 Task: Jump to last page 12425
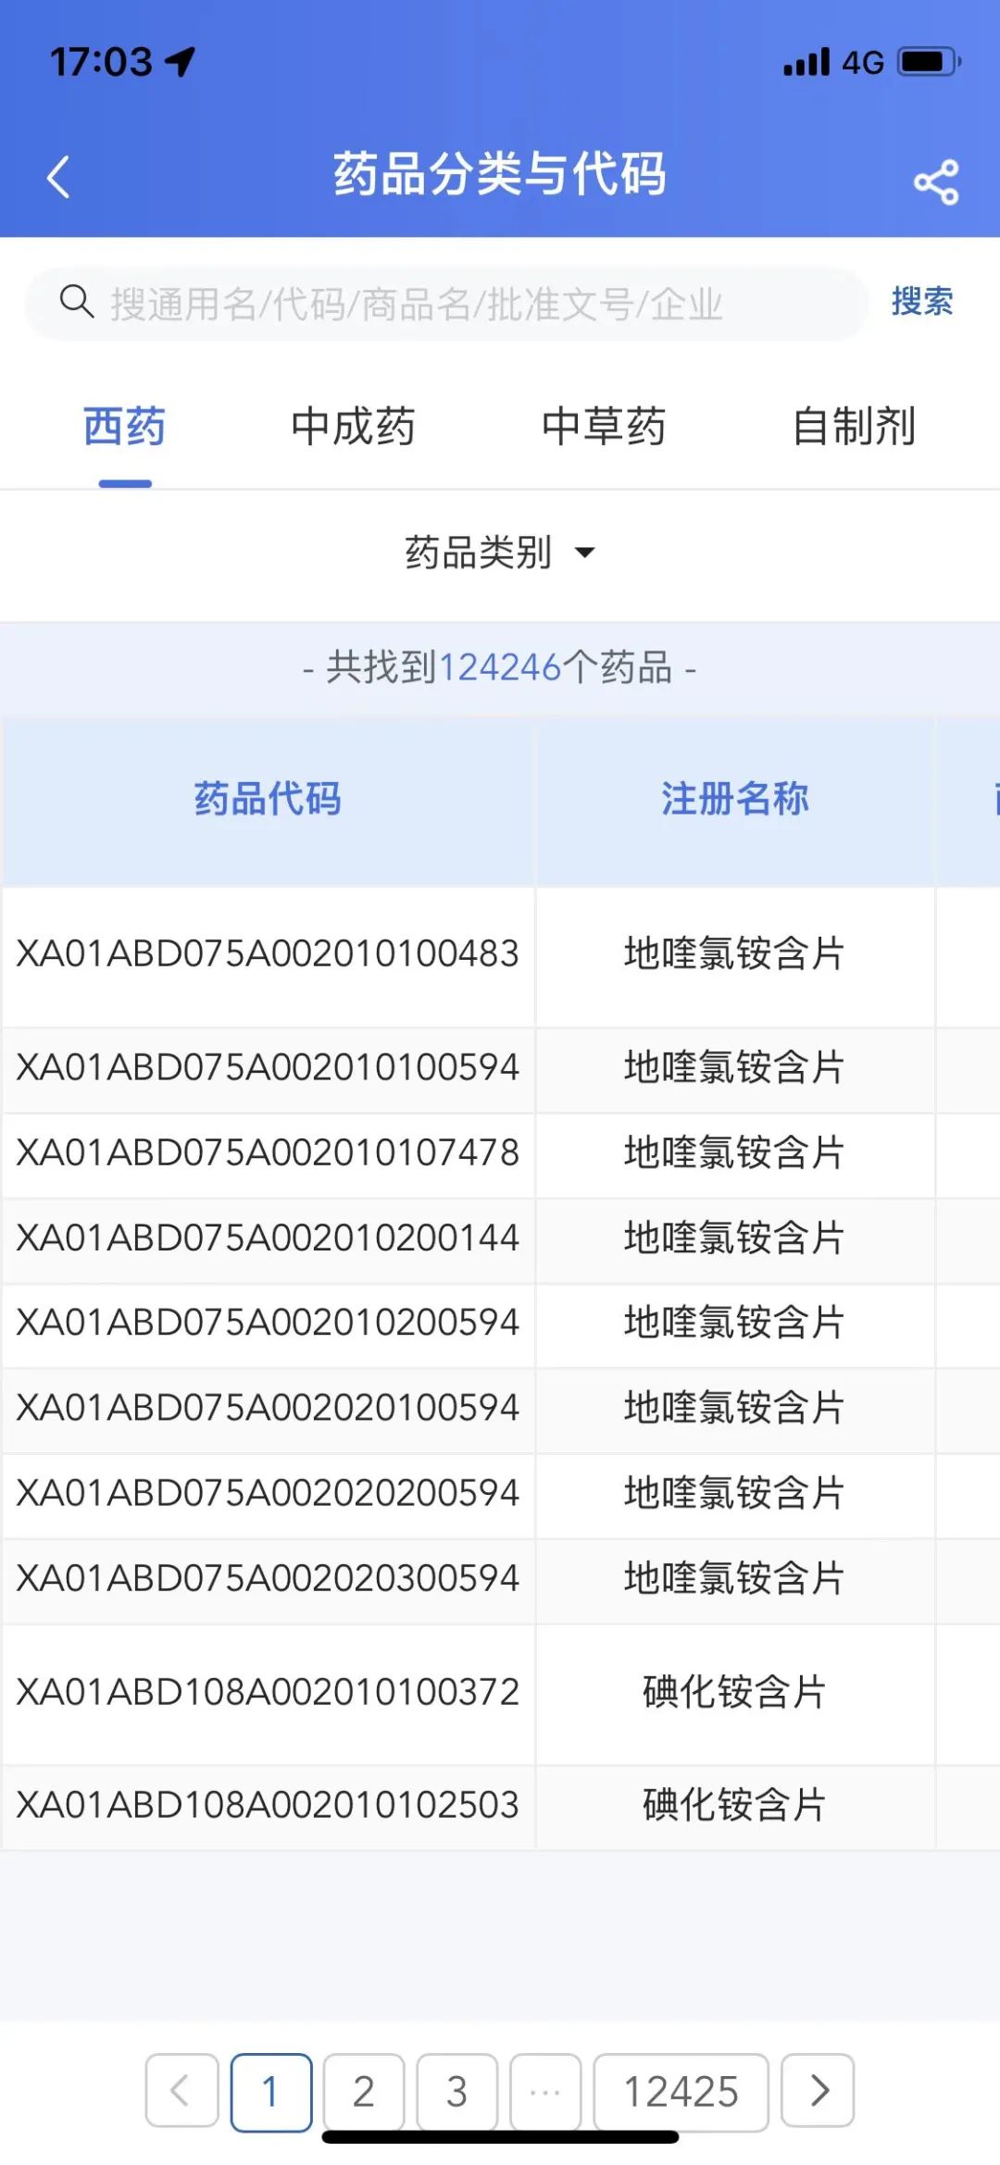681,2092
